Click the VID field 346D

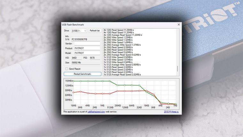[76, 58]
